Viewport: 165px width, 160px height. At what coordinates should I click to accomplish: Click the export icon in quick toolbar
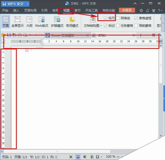tap(14, 35)
